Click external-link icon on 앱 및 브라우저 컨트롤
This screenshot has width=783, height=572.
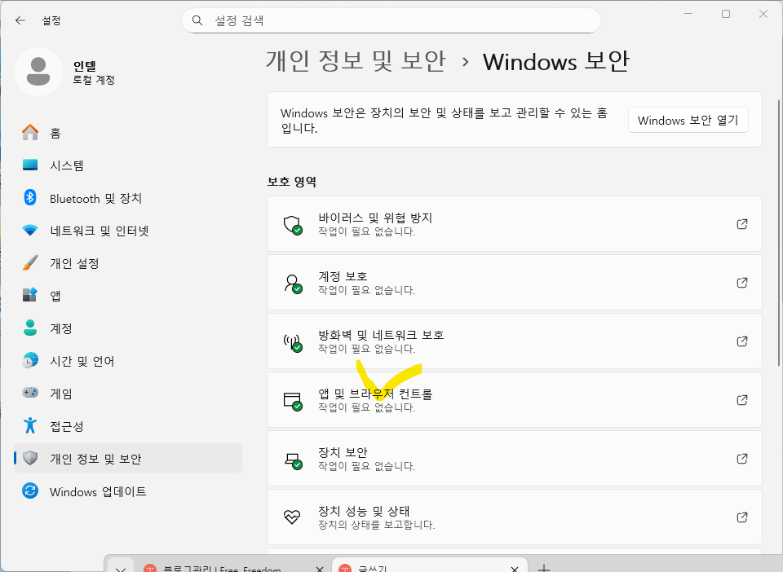(742, 399)
